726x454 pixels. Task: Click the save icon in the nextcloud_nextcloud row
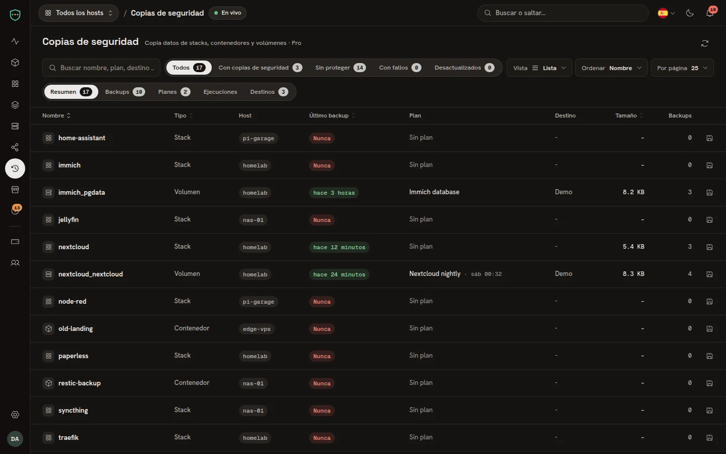(x=709, y=274)
